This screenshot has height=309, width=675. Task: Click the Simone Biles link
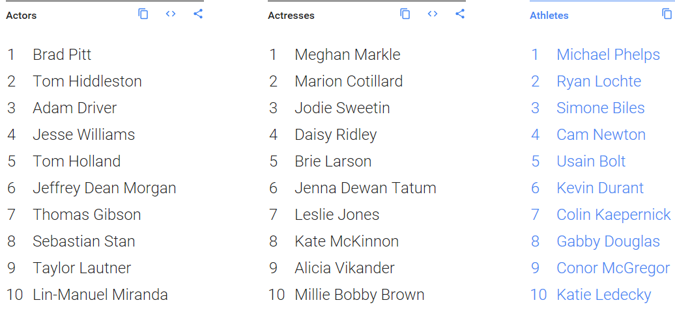click(x=600, y=108)
